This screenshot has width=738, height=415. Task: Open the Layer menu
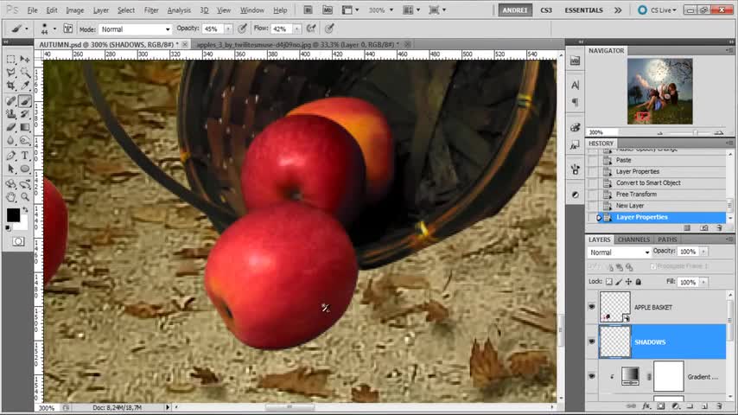coord(101,10)
